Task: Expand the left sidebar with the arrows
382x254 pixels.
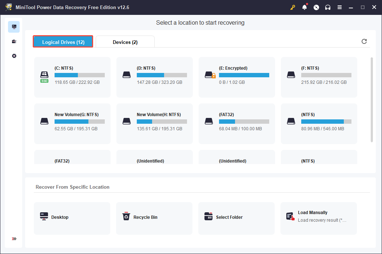Action: (x=14, y=239)
